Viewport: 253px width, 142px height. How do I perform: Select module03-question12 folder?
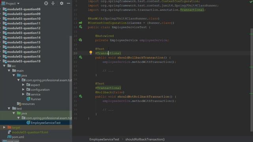(x=24, y=28)
